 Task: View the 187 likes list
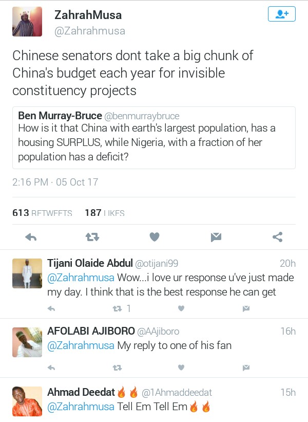pos(104,213)
